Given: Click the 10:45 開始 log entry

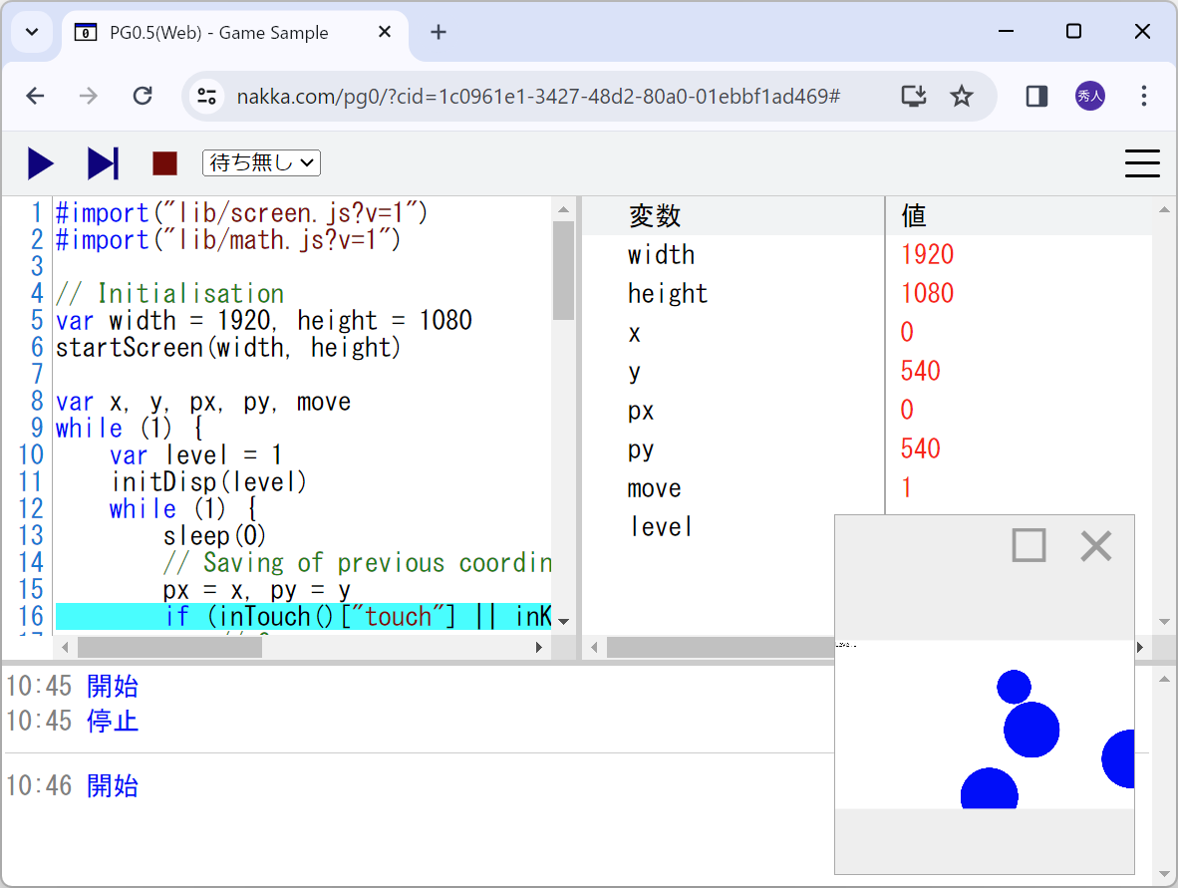Looking at the screenshot, I should tap(72, 686).
